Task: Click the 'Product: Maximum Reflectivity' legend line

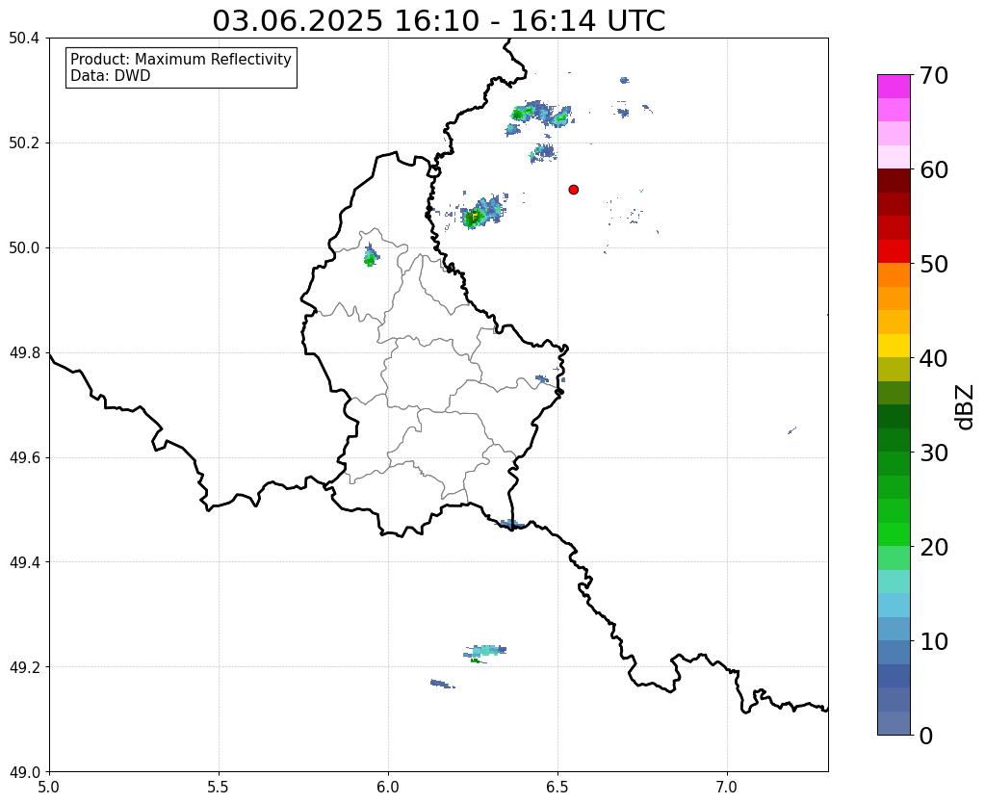Action: (181, 59)
